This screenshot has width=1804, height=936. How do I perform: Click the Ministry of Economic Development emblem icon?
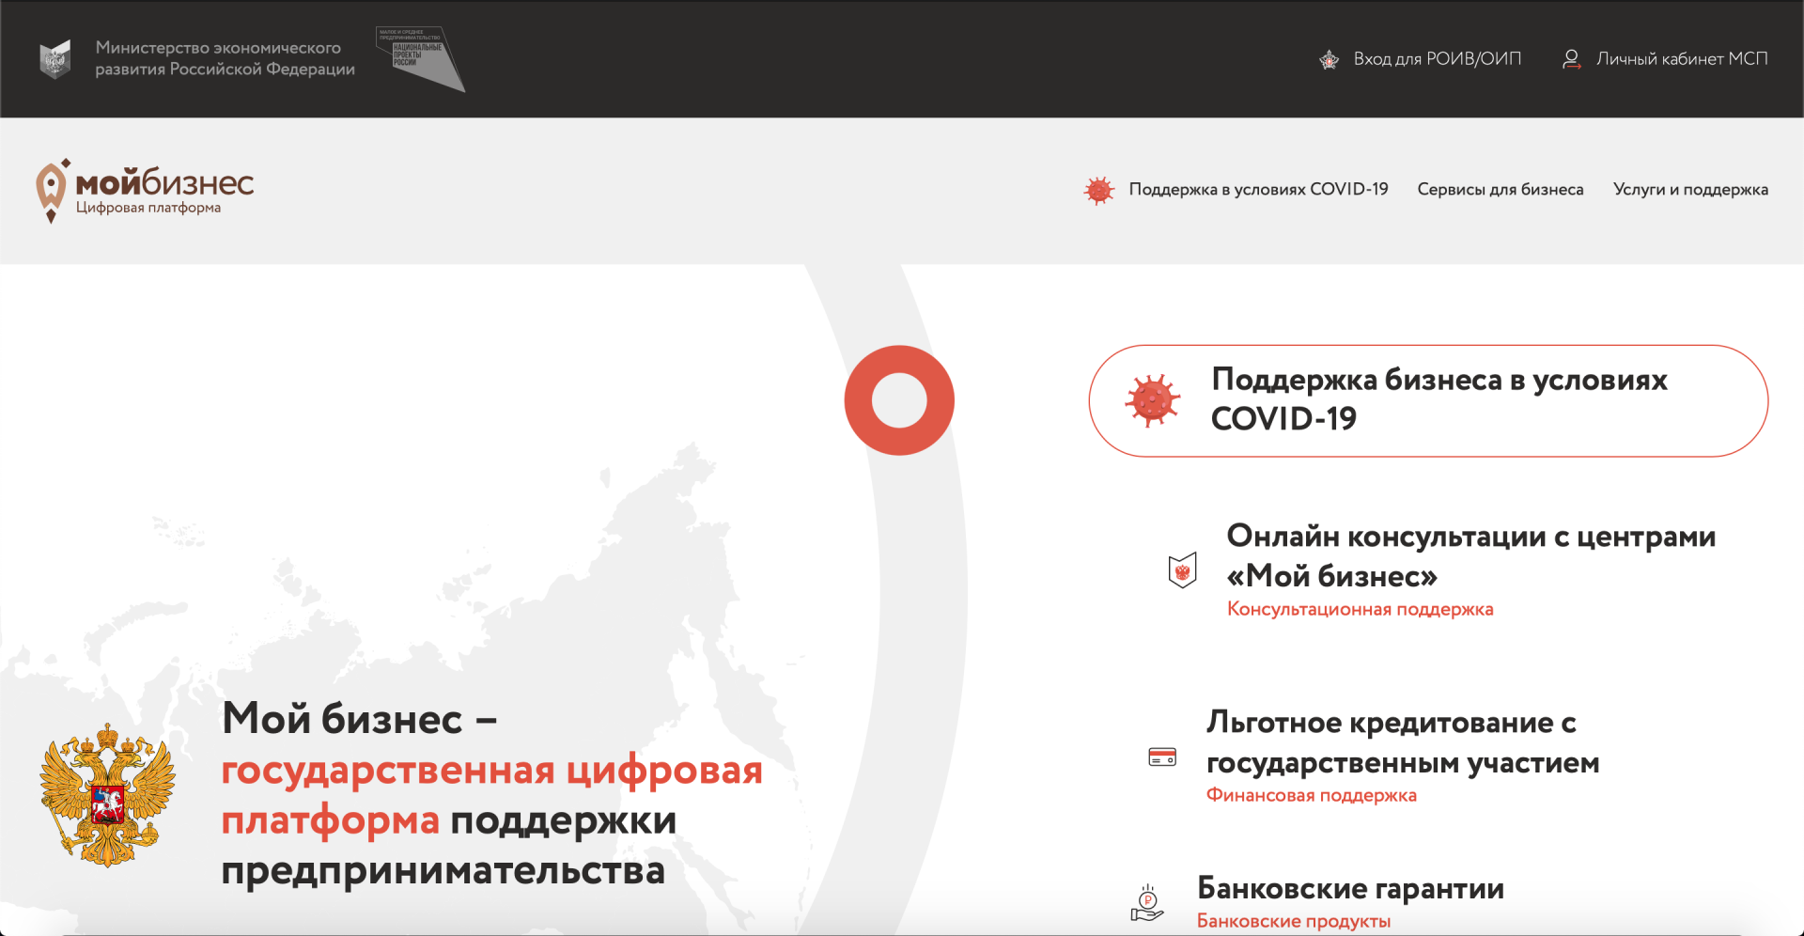55,59
